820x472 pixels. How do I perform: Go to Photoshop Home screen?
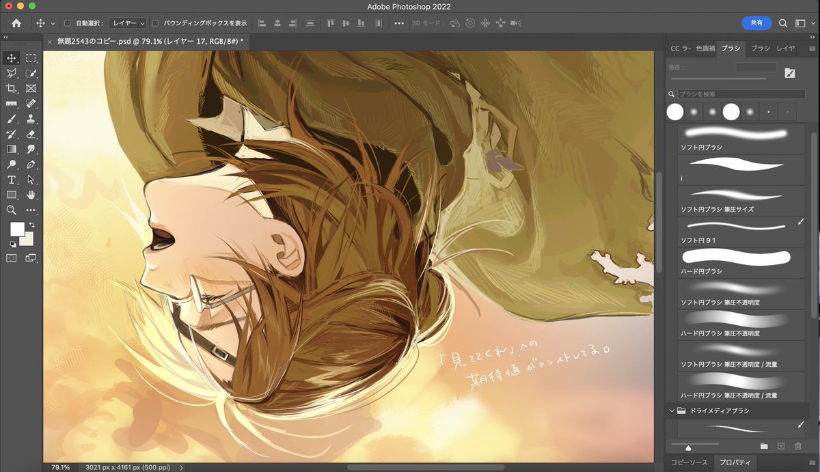[16, 23]
